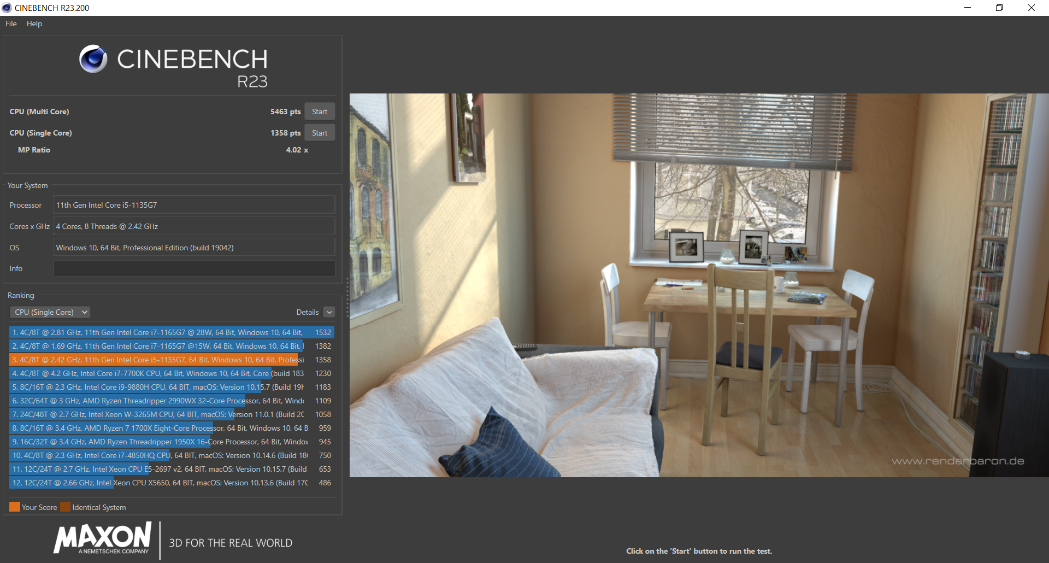Image resolution: width=1049 pixels, height=563 pixels.
Task: Click the Cinebench title bar app icon
Action: 7,8
